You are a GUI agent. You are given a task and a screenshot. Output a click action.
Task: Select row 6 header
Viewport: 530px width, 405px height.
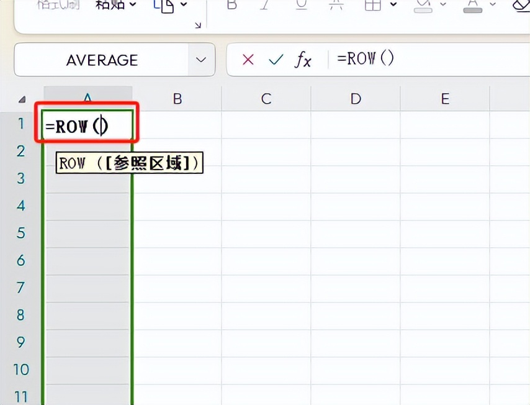pyautogui.click(x=21, y=261)
